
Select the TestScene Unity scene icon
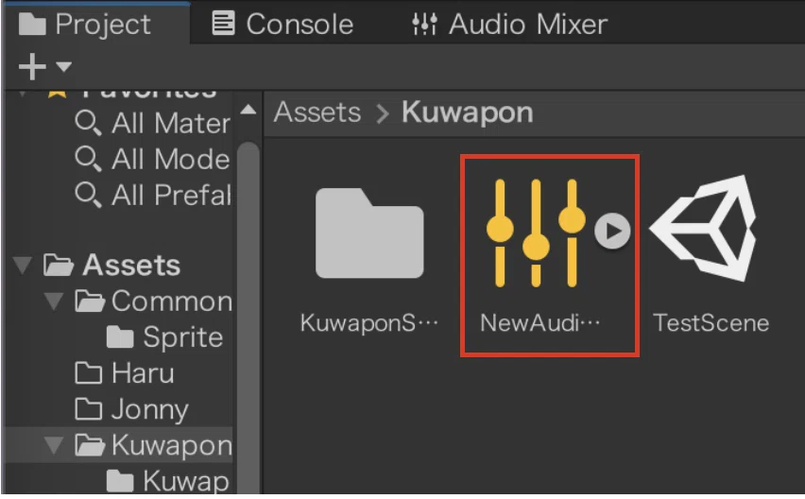pos(703,229)
